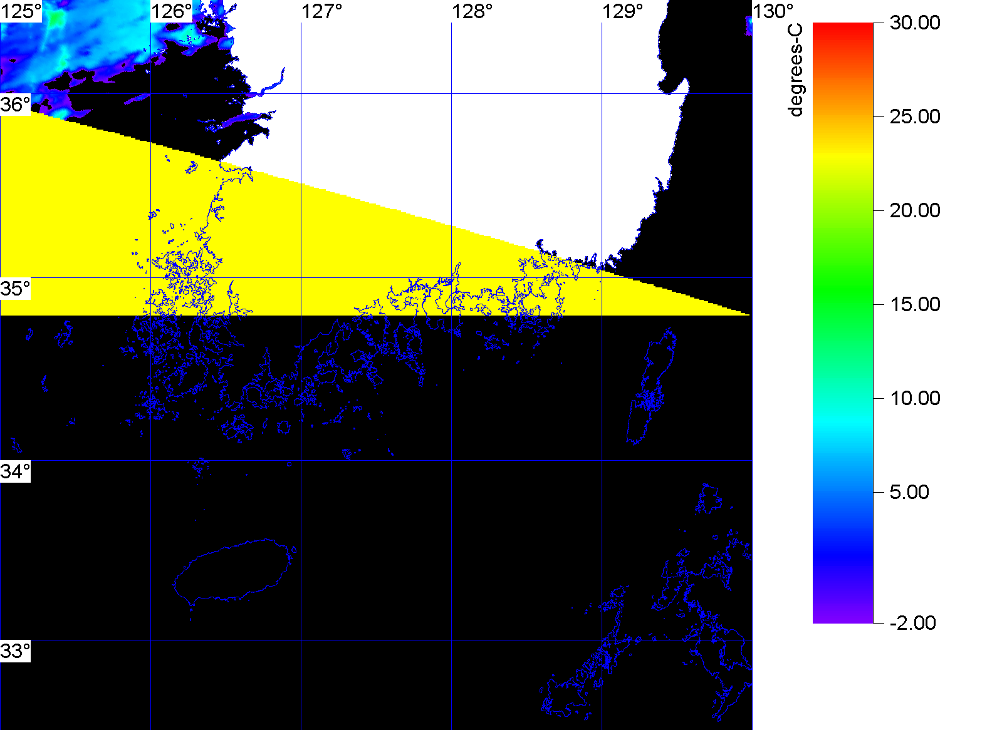Click the 129° longitude label

[623, 11]
